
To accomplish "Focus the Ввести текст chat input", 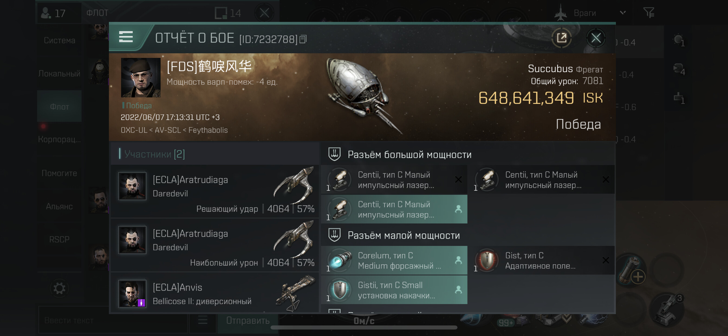I will (x=113, y=321).
